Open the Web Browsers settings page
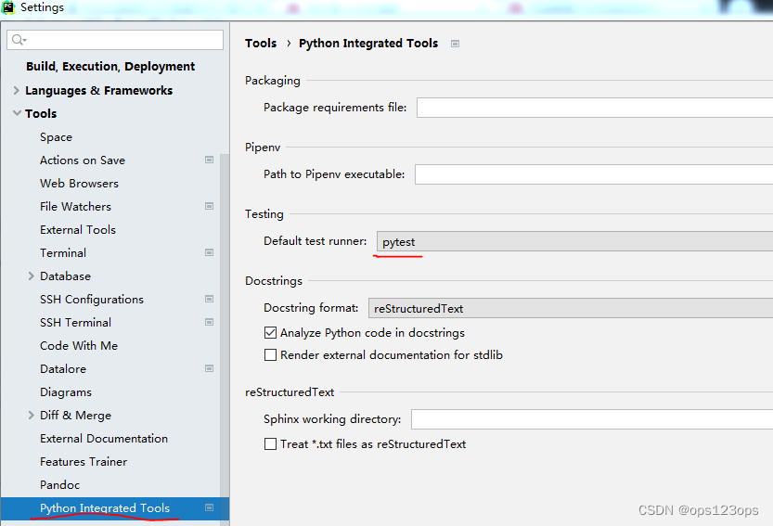 [x=79, y=183]
